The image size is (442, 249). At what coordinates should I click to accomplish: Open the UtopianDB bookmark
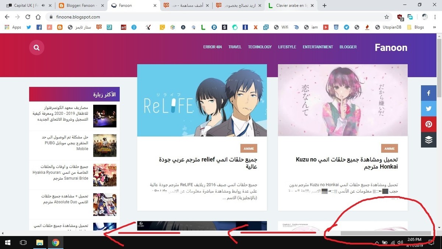pyautogui.click(x=388, y=27)
